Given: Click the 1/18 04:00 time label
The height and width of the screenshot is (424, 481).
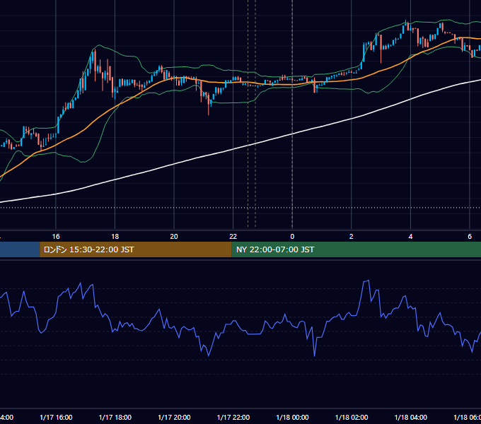Looking at the screenshot, I should [411, 417].
